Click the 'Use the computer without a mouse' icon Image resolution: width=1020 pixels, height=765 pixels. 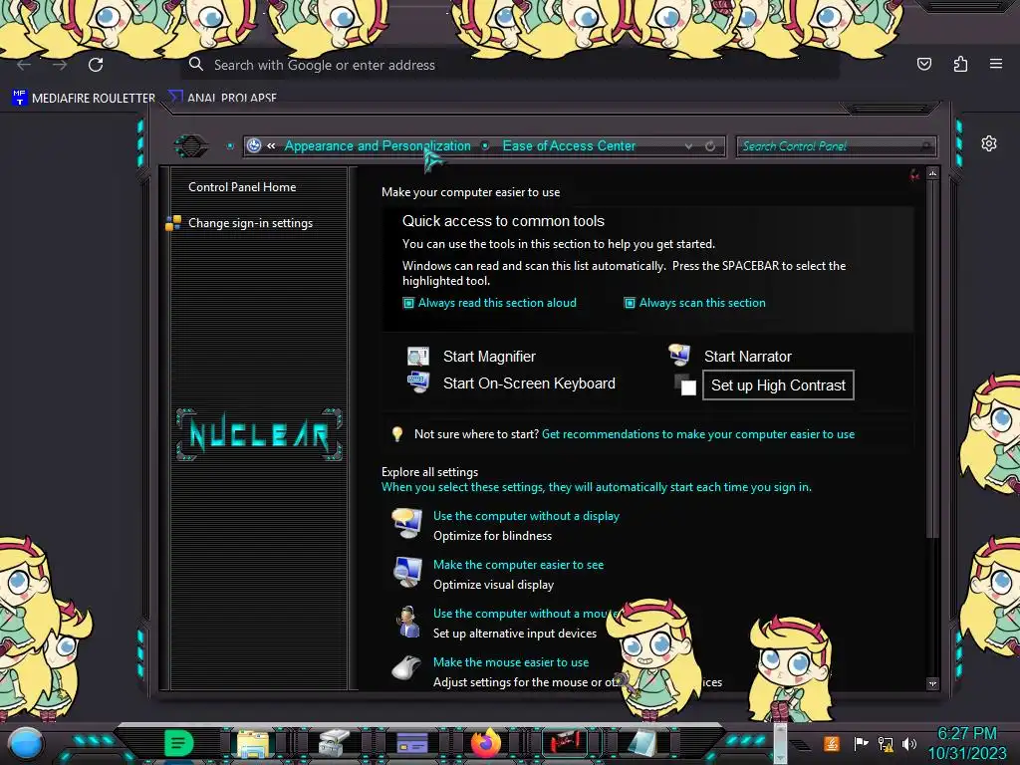408,622
